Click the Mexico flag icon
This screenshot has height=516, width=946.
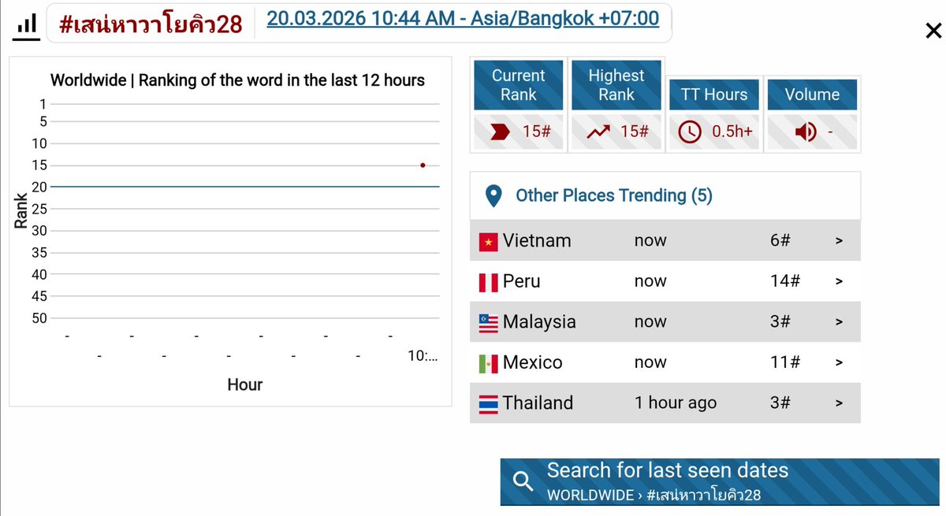[x=489, y=363]
